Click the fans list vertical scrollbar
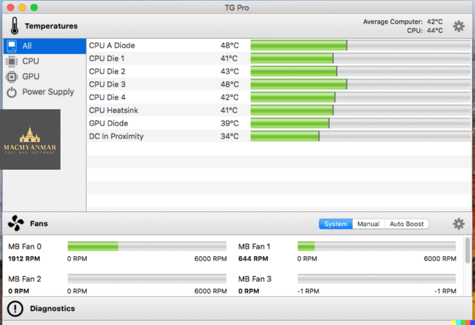The height and width of the screenshot is (325, 475). click(x=468, y=250)
